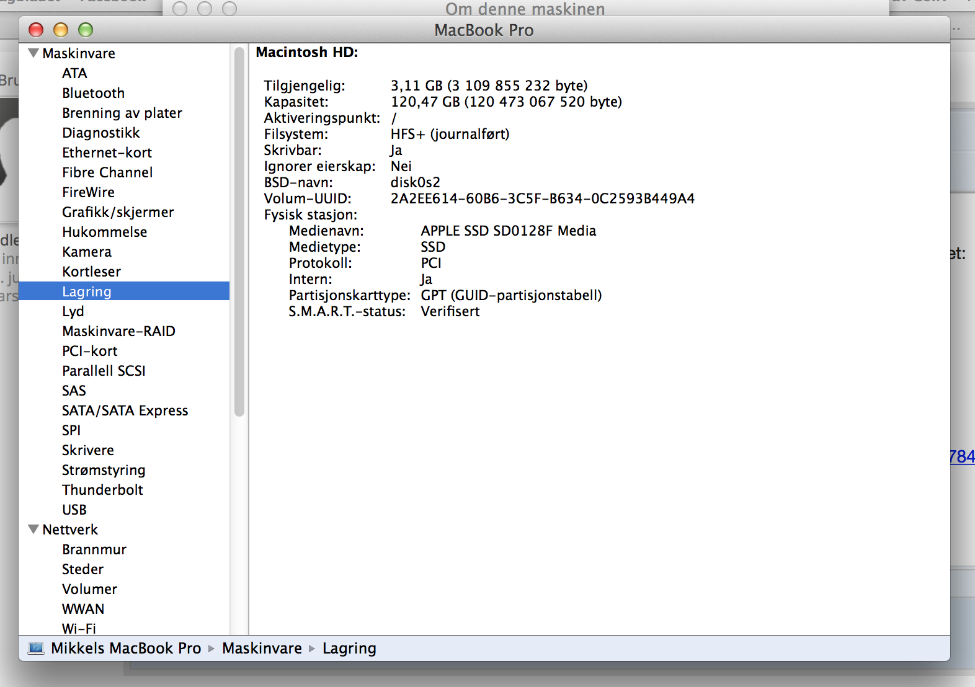
Task: Click the BSD-navn value disk0s2
Action: click(416, 182)
